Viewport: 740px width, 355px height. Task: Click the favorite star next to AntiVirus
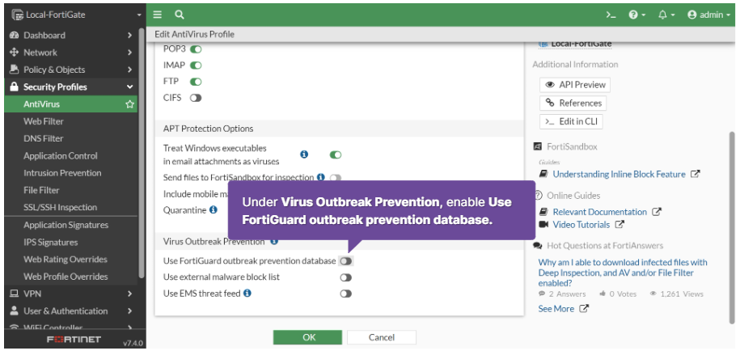tap(129, 104)
